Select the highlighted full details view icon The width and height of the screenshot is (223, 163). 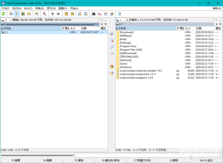click(x=17, y=14)
